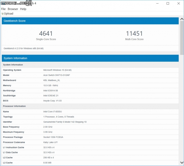Image resolution: width=184 pixels, height=166 pixels.
Task: Click the Base Frequency row label
Action: click(x=11, y=127)
